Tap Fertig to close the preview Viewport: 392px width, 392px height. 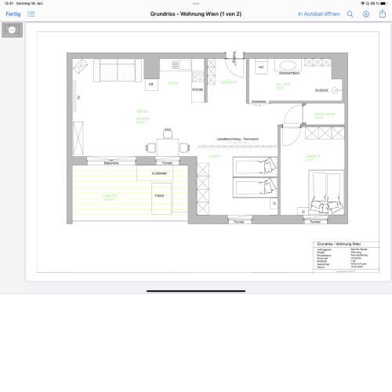(13, 14)
